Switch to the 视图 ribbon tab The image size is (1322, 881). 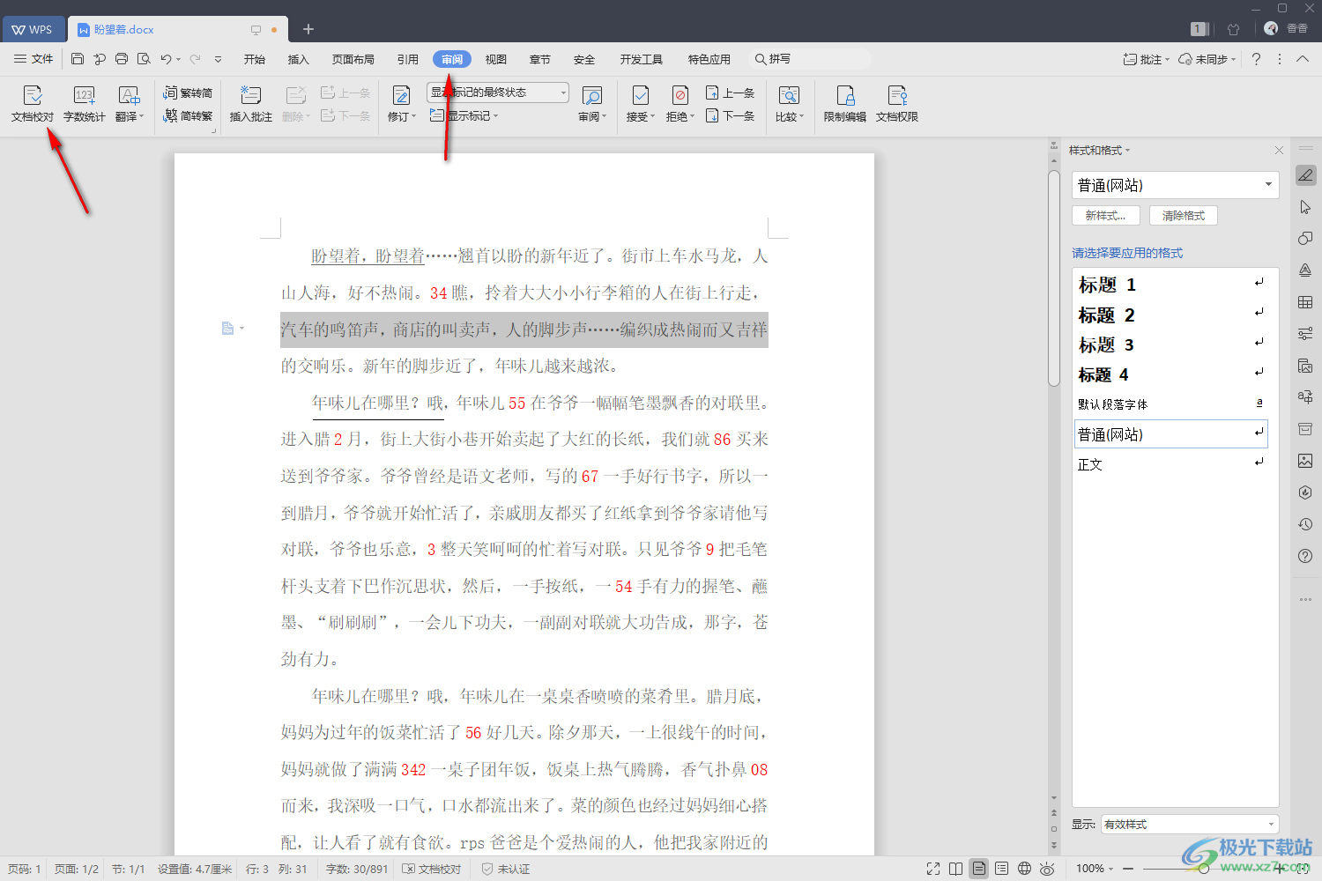pos(496,59)
